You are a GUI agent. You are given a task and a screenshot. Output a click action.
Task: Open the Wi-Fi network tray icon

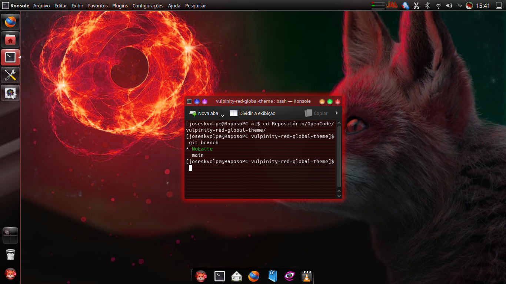tap(439, 6)
